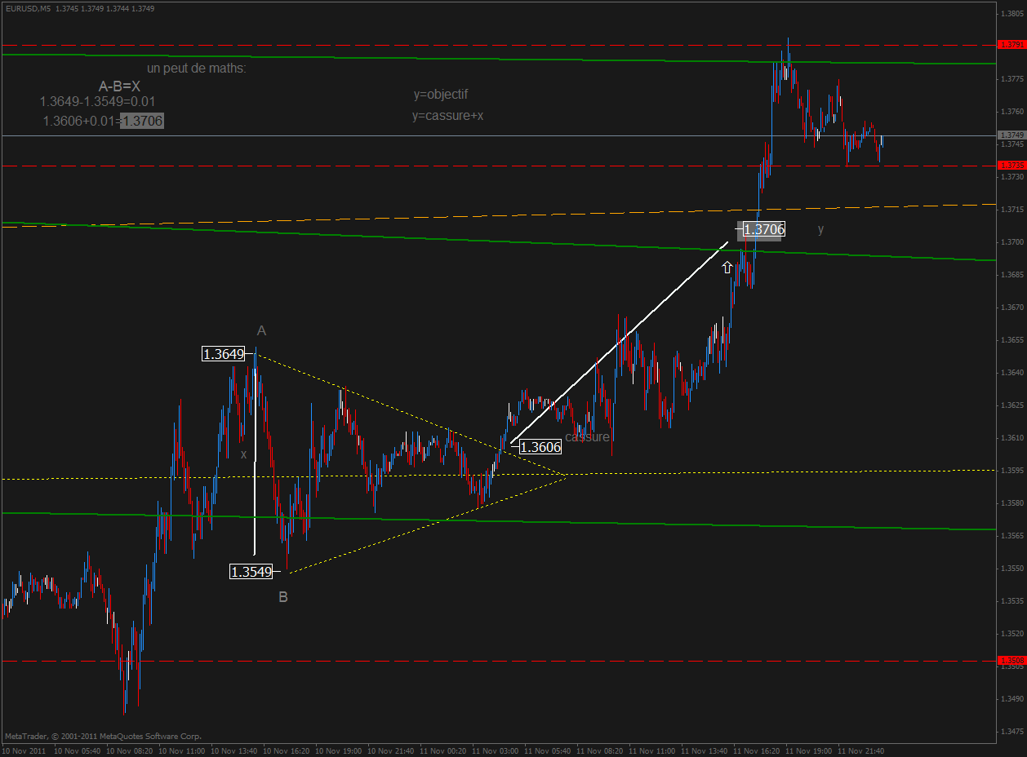Click '11 Nov 03:00' on the time axis
The image size is (1027, 757).
[x=496, y=750]
